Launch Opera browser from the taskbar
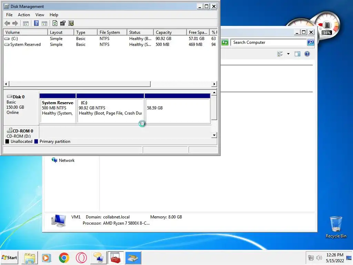The height and width of the screenshot is (265, 353). coord(81,258)
